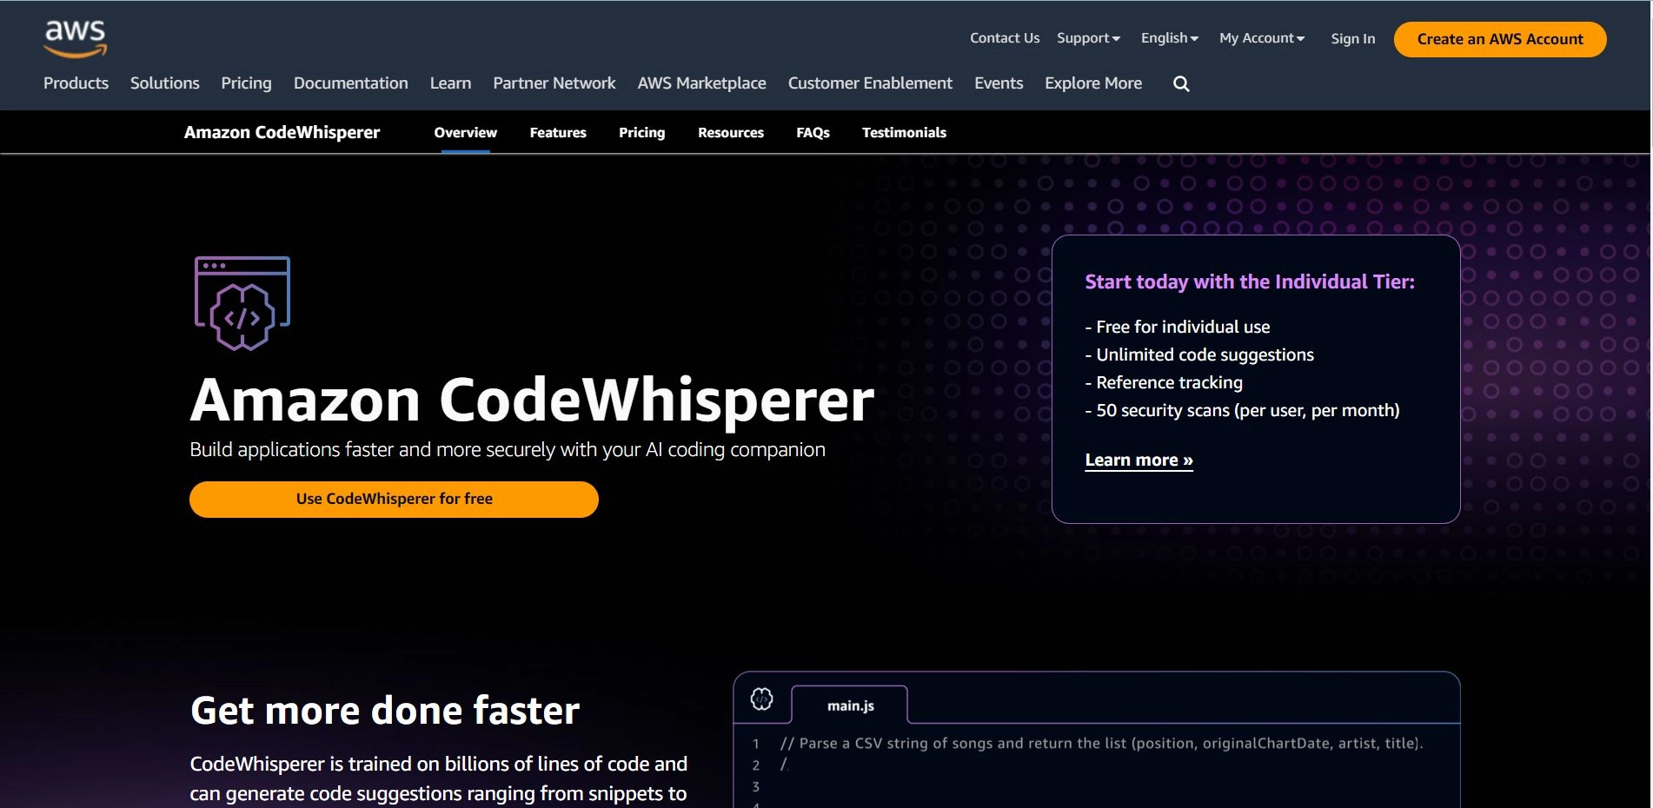The image size is (1653, 808).
Task: Open the Documentation menu item
Action: [x=350, y=83]
